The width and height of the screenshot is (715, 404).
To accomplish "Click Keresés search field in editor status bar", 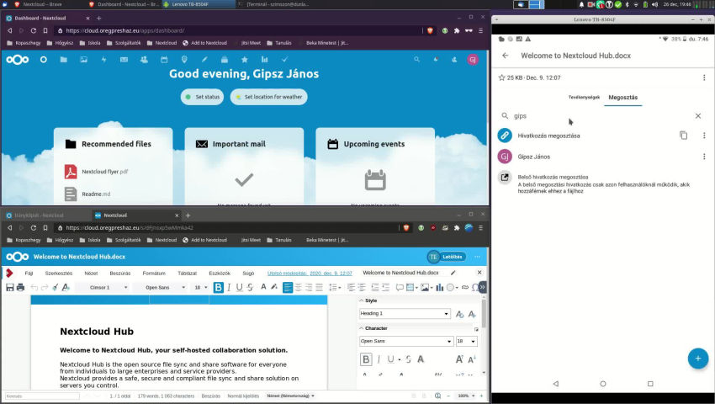I will click(42, 396).
